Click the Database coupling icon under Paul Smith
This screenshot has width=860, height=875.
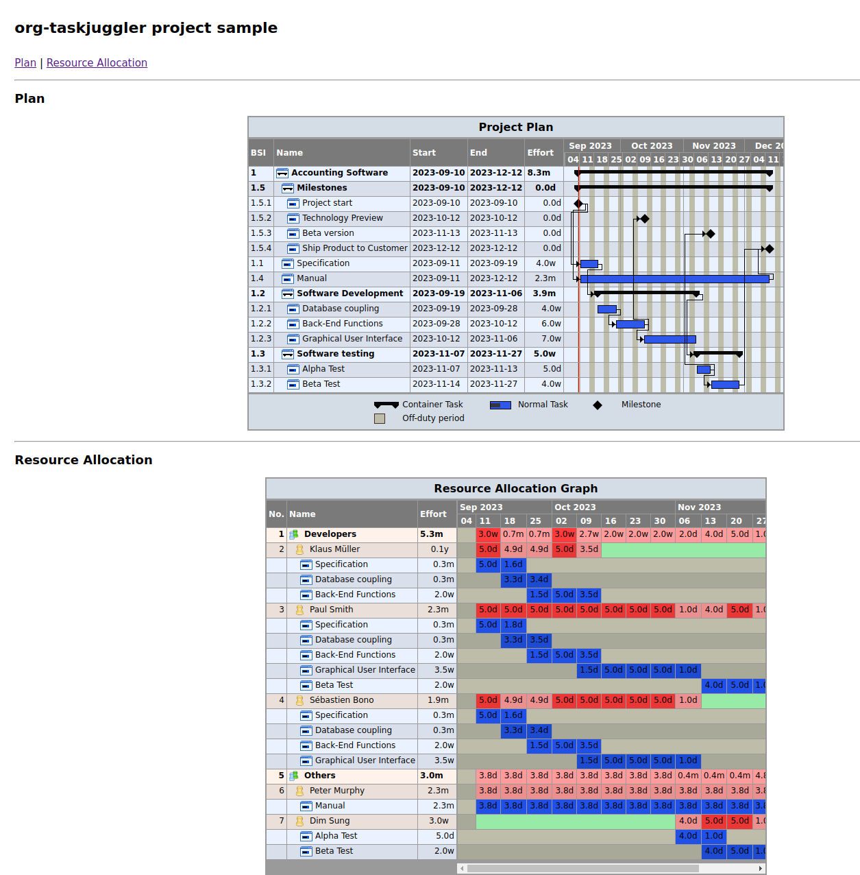(306, 640)
